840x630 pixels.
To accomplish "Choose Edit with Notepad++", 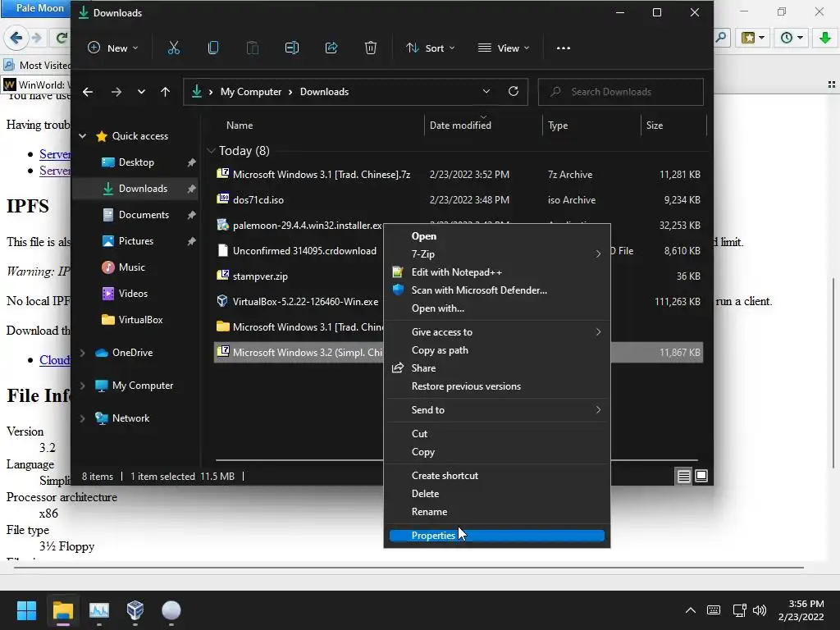I will click(496, 272).
